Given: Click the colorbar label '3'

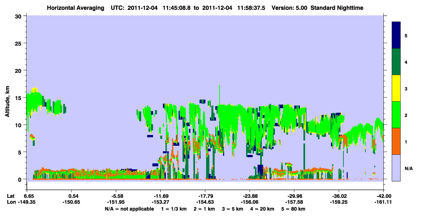Looking at the screenshot, I should coord(406,89).
